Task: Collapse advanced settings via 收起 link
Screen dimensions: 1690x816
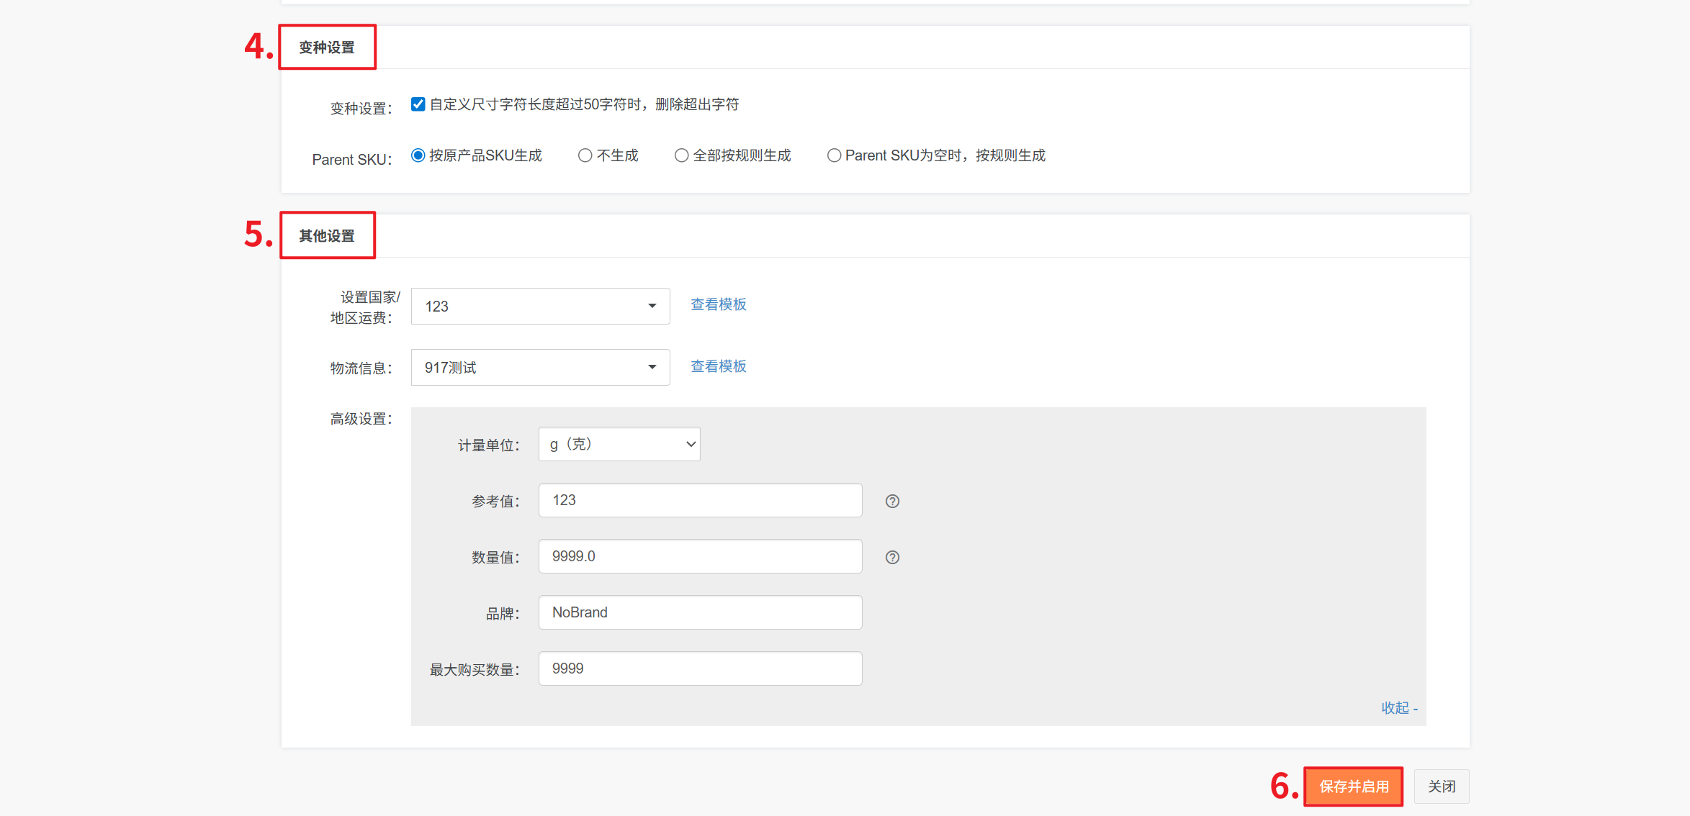Action: (x=1398, y=708)
